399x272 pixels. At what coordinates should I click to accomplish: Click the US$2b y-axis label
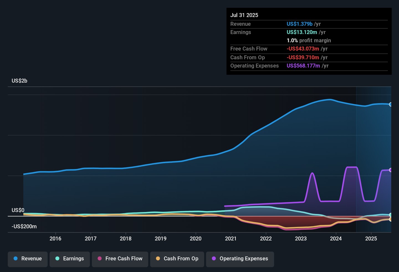click(19, 81)
